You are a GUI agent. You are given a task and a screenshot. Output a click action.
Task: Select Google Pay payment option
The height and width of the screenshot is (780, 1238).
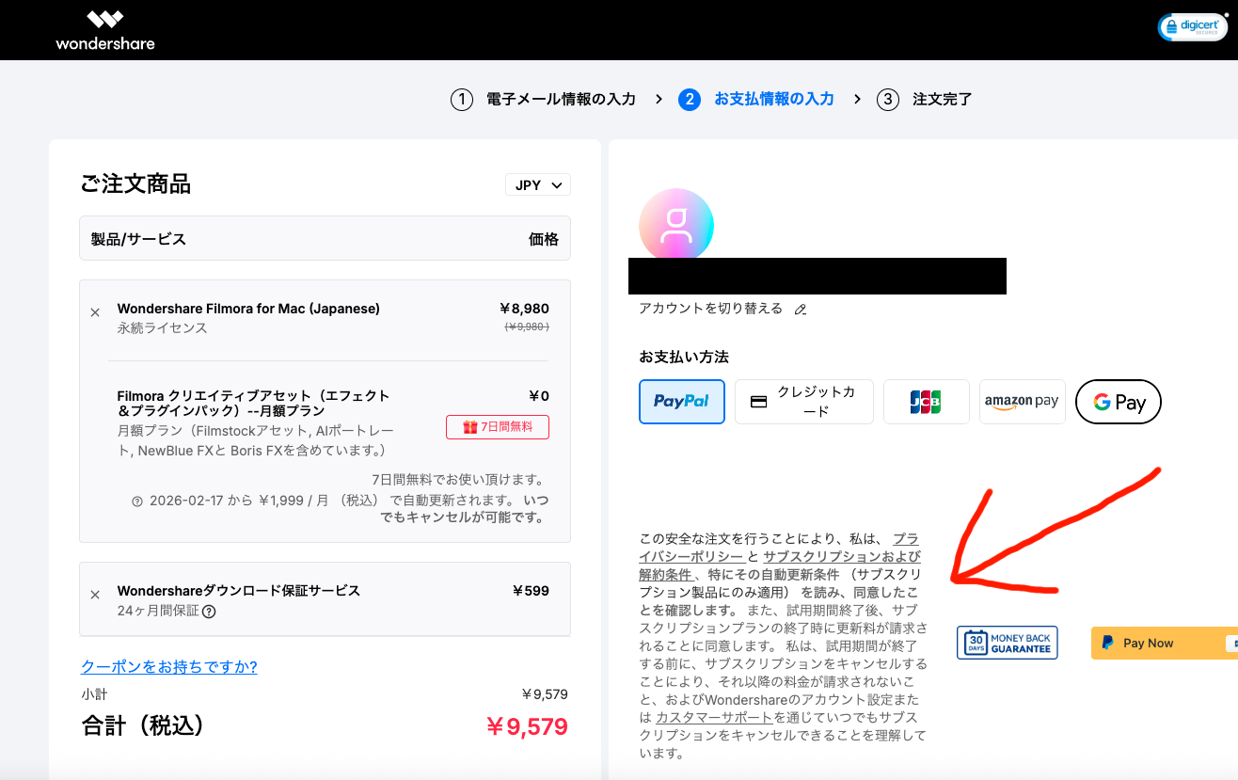[1118, 402]
